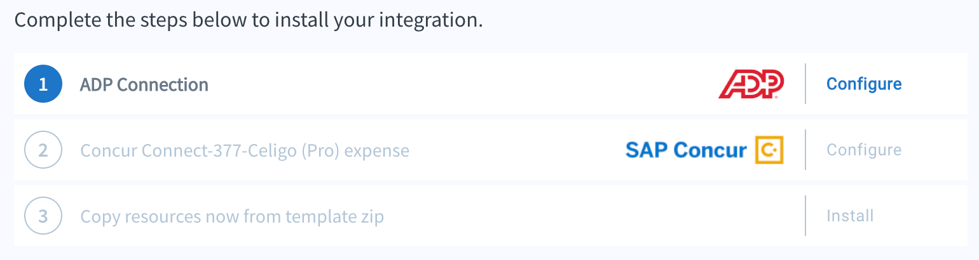Click the divider left of the Install action
Viewport: 979px width, 260px height.
(805, 216)
